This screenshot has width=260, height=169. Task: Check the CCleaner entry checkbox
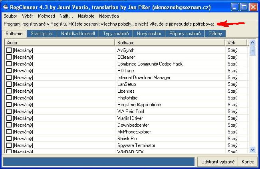click(x=9, y=57)
